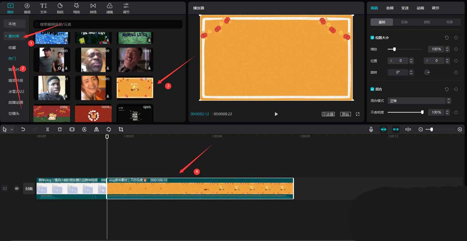Image resolution: width=467 pixels, height=241 pixels.
Task: Switch to the 变速 speed tab
Action: pyautogui.click(x=405, y=8)
